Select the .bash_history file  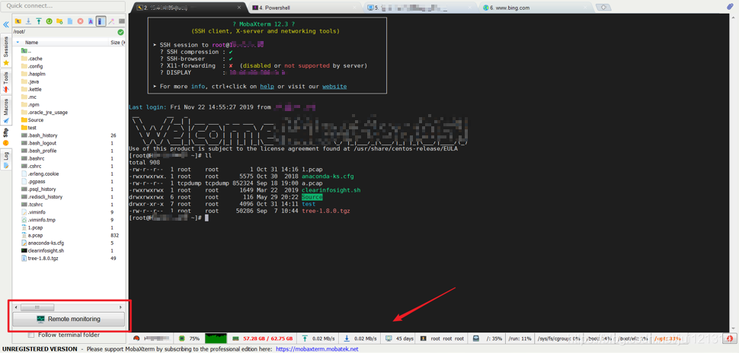[x=39, y=135]
